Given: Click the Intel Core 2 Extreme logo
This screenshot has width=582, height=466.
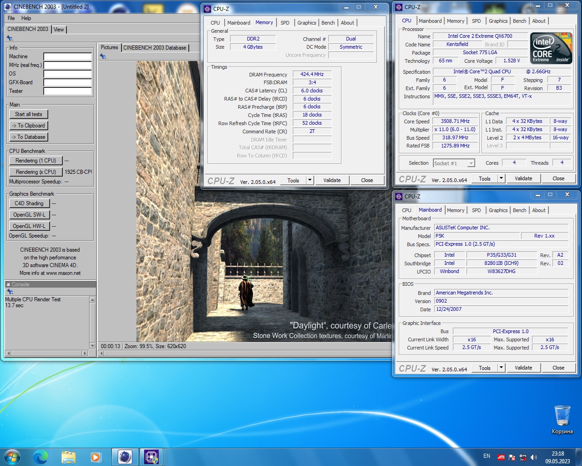Looking at the screenshot, I should [551, 48].
